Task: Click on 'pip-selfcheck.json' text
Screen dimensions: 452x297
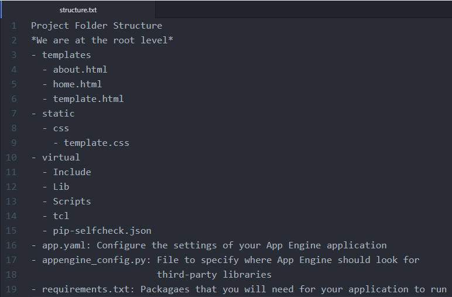Action: pyautogui.click(x=102, y=231)
